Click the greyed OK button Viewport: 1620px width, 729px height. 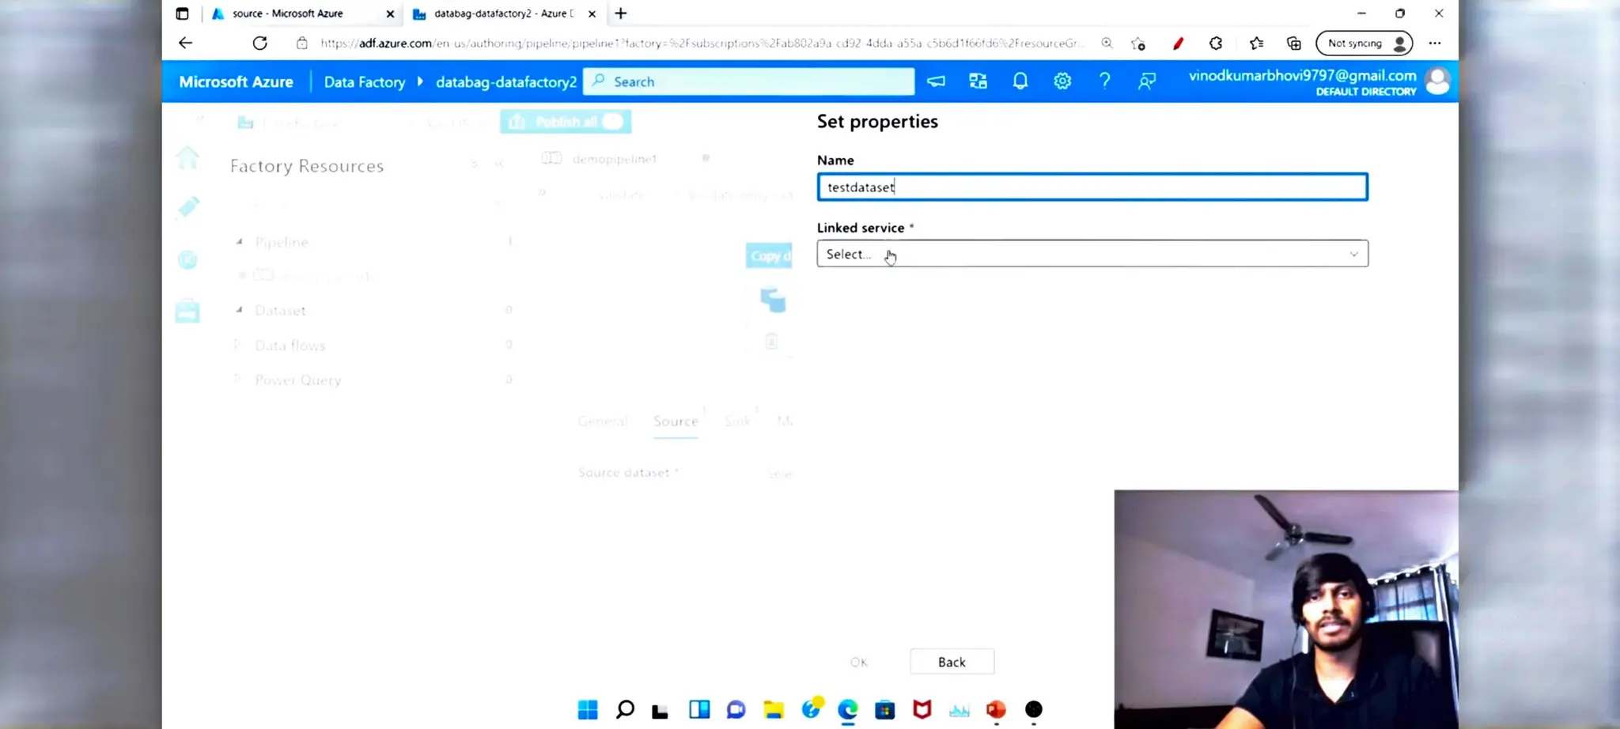point(859,662)
